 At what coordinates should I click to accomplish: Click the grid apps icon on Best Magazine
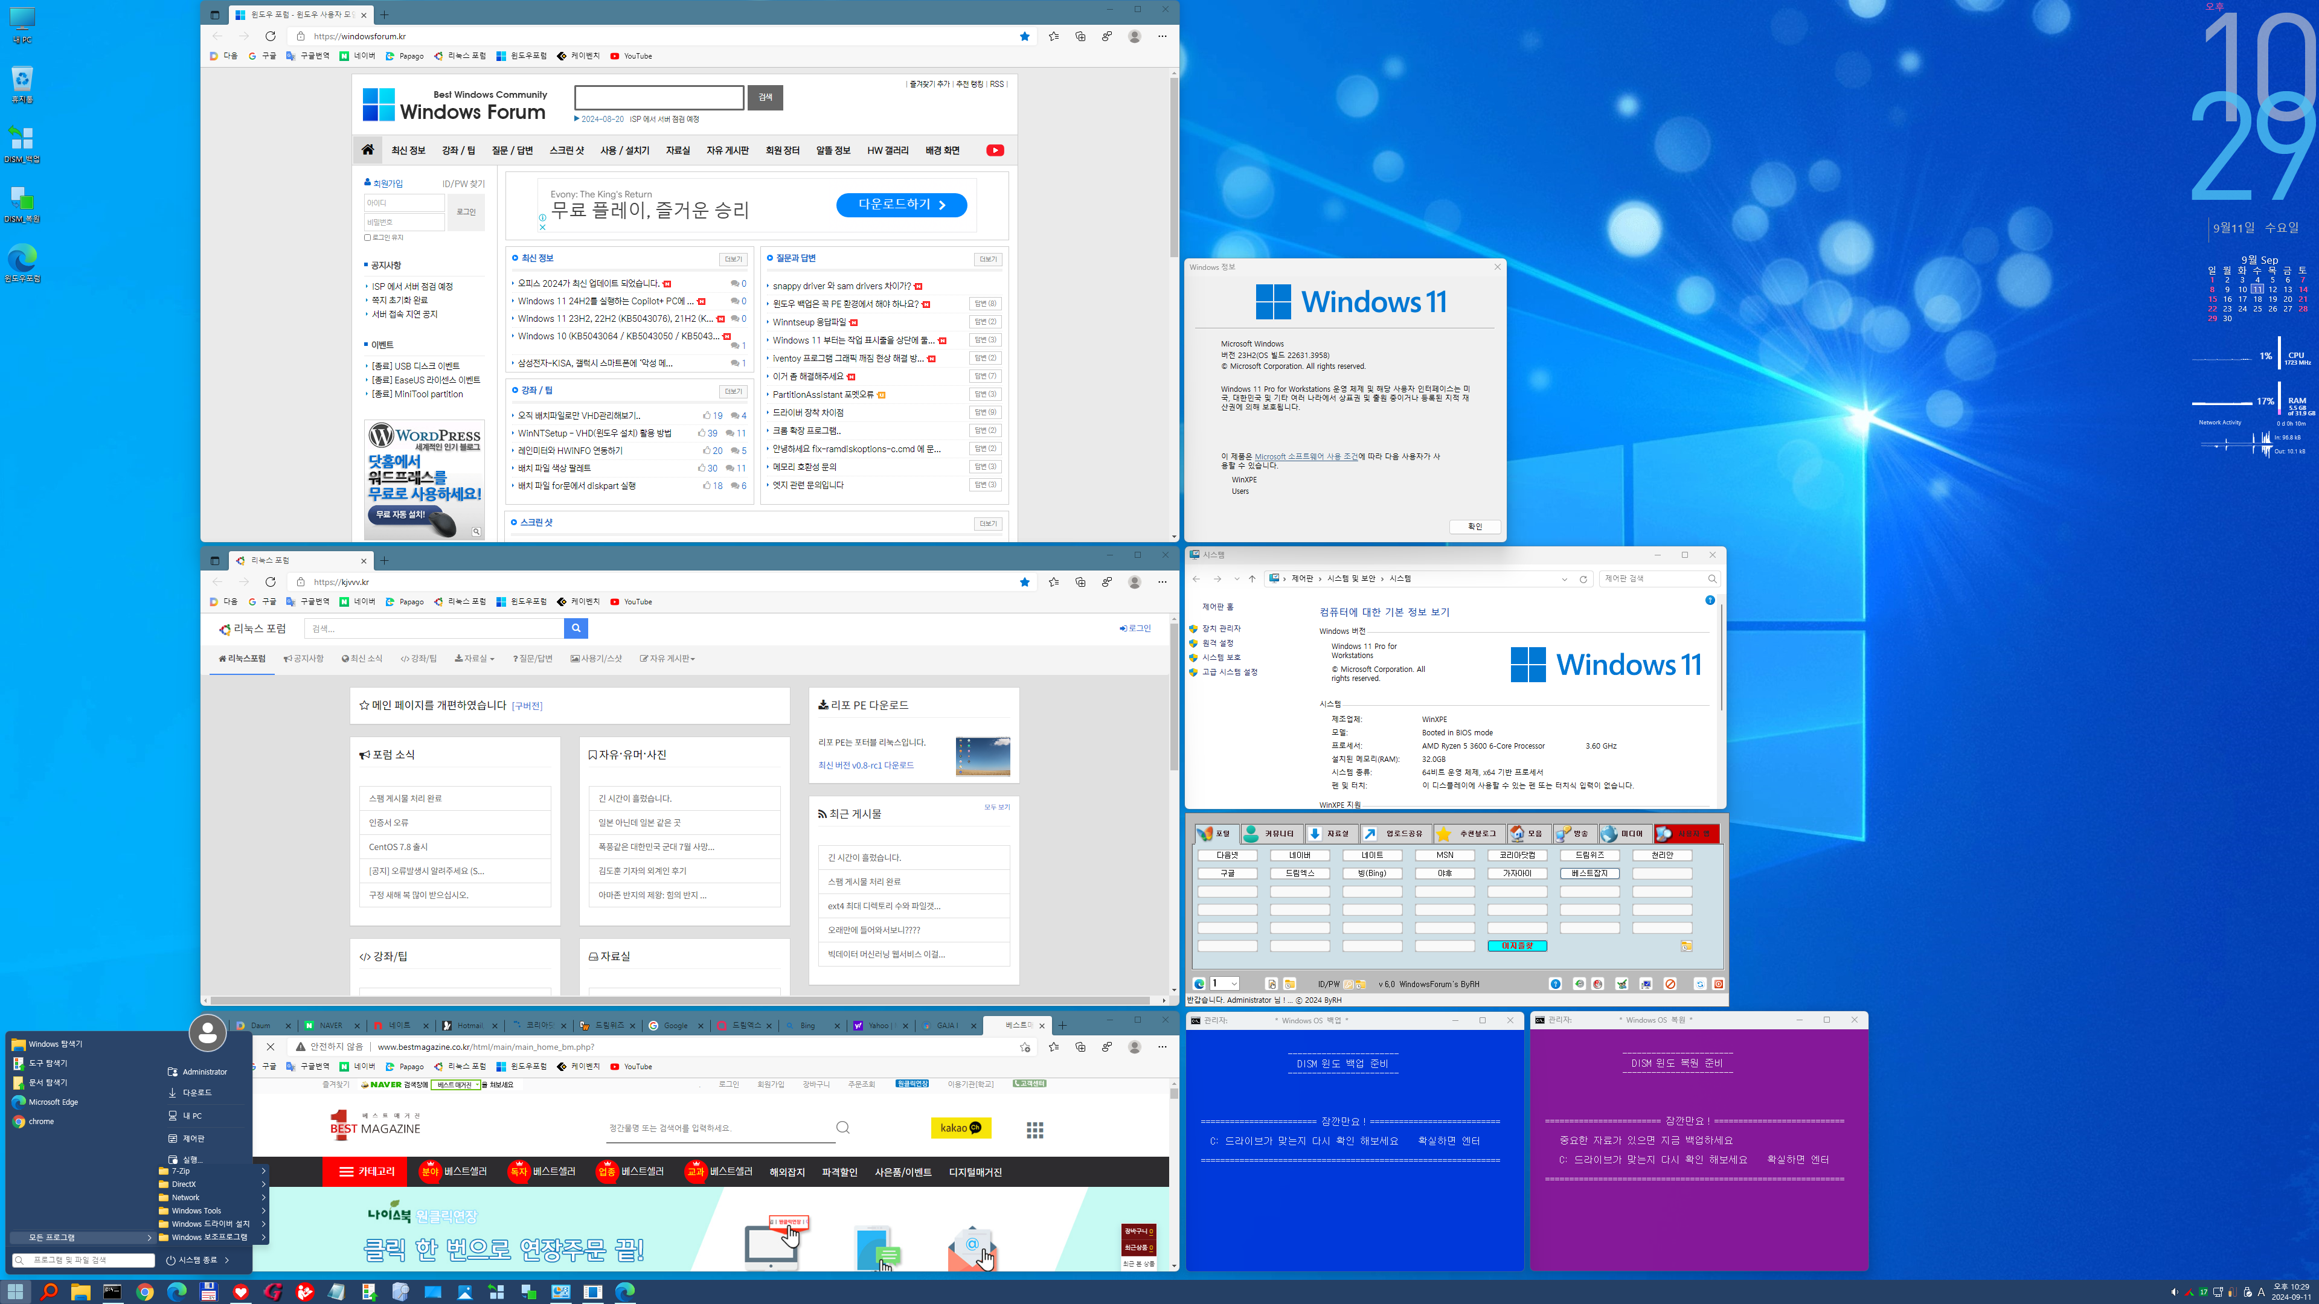[x=1034, y=1130]
